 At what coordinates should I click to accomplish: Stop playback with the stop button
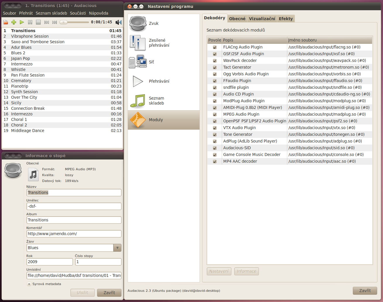pyautogui.click(x=38, y=22)
